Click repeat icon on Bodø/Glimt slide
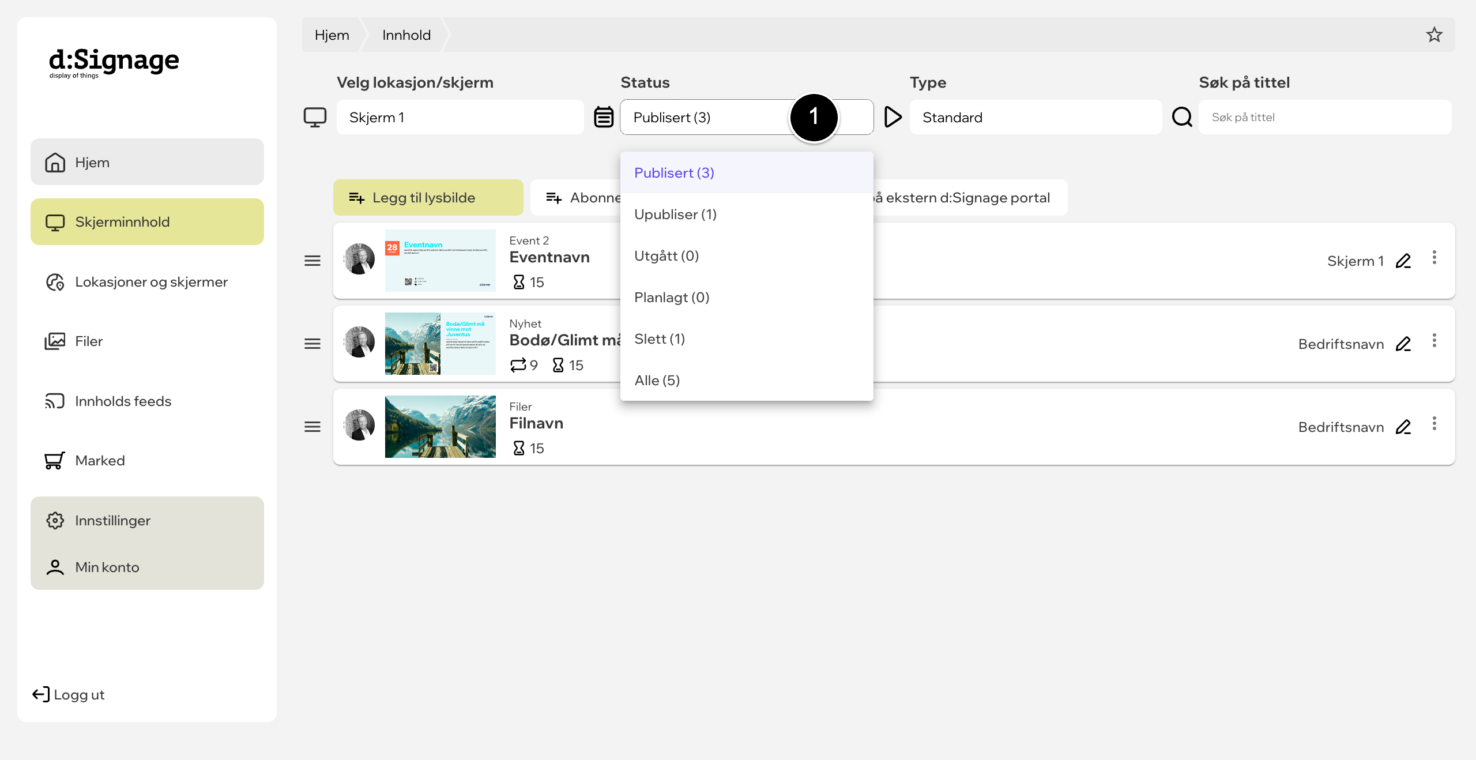The height and width of the screenshot is (760, 1476). [518, 365]
